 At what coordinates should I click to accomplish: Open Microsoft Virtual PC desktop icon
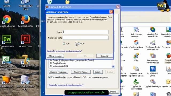26,80
